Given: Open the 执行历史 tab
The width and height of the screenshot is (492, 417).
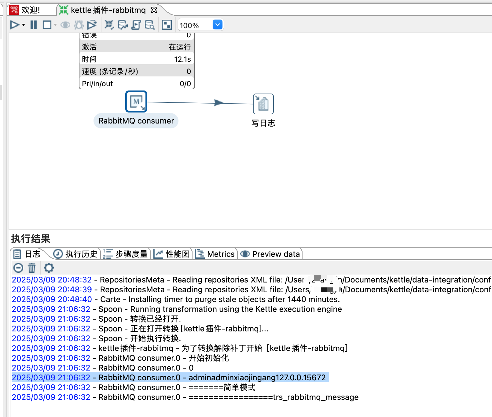Looking at the screenshot, I should 75,254.
